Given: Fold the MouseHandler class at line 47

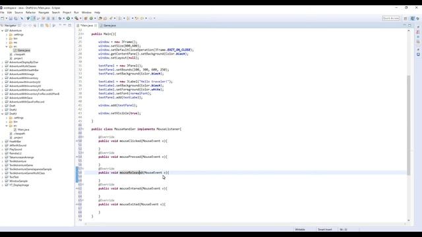Looking at the screenshot, I should coord(83,129).
